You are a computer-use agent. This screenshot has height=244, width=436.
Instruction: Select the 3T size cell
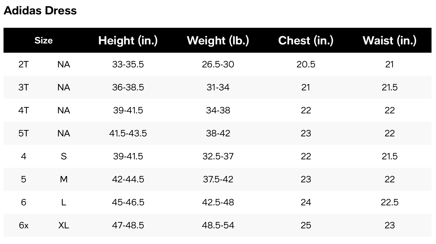[x=24, y=88]
